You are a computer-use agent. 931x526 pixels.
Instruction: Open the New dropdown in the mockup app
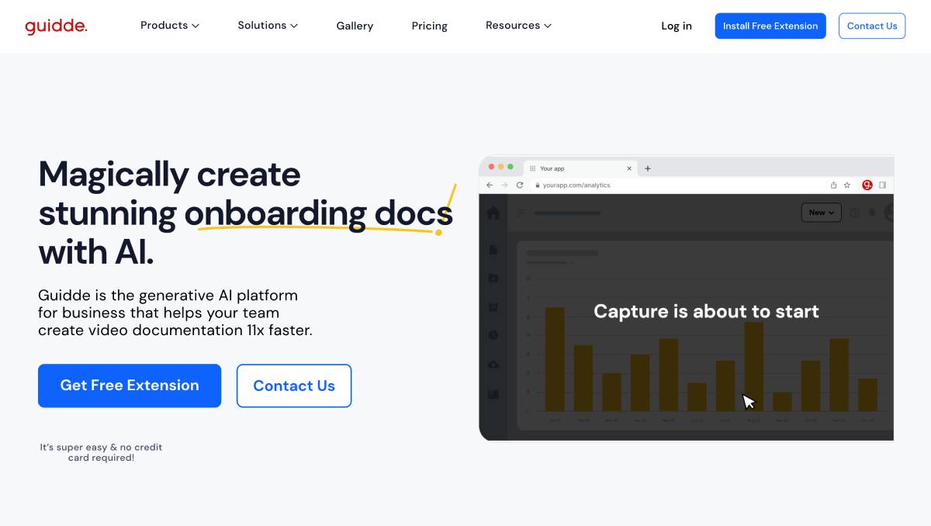821,212
